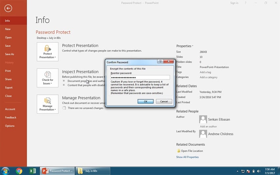The image size is (280, 175).
Task: Click the document icon beside no unsaved changes
Action: [x=64, y=108]
